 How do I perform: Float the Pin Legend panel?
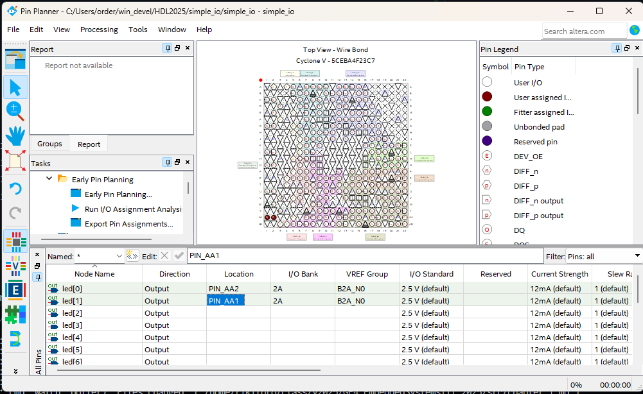tap(627, 48)
